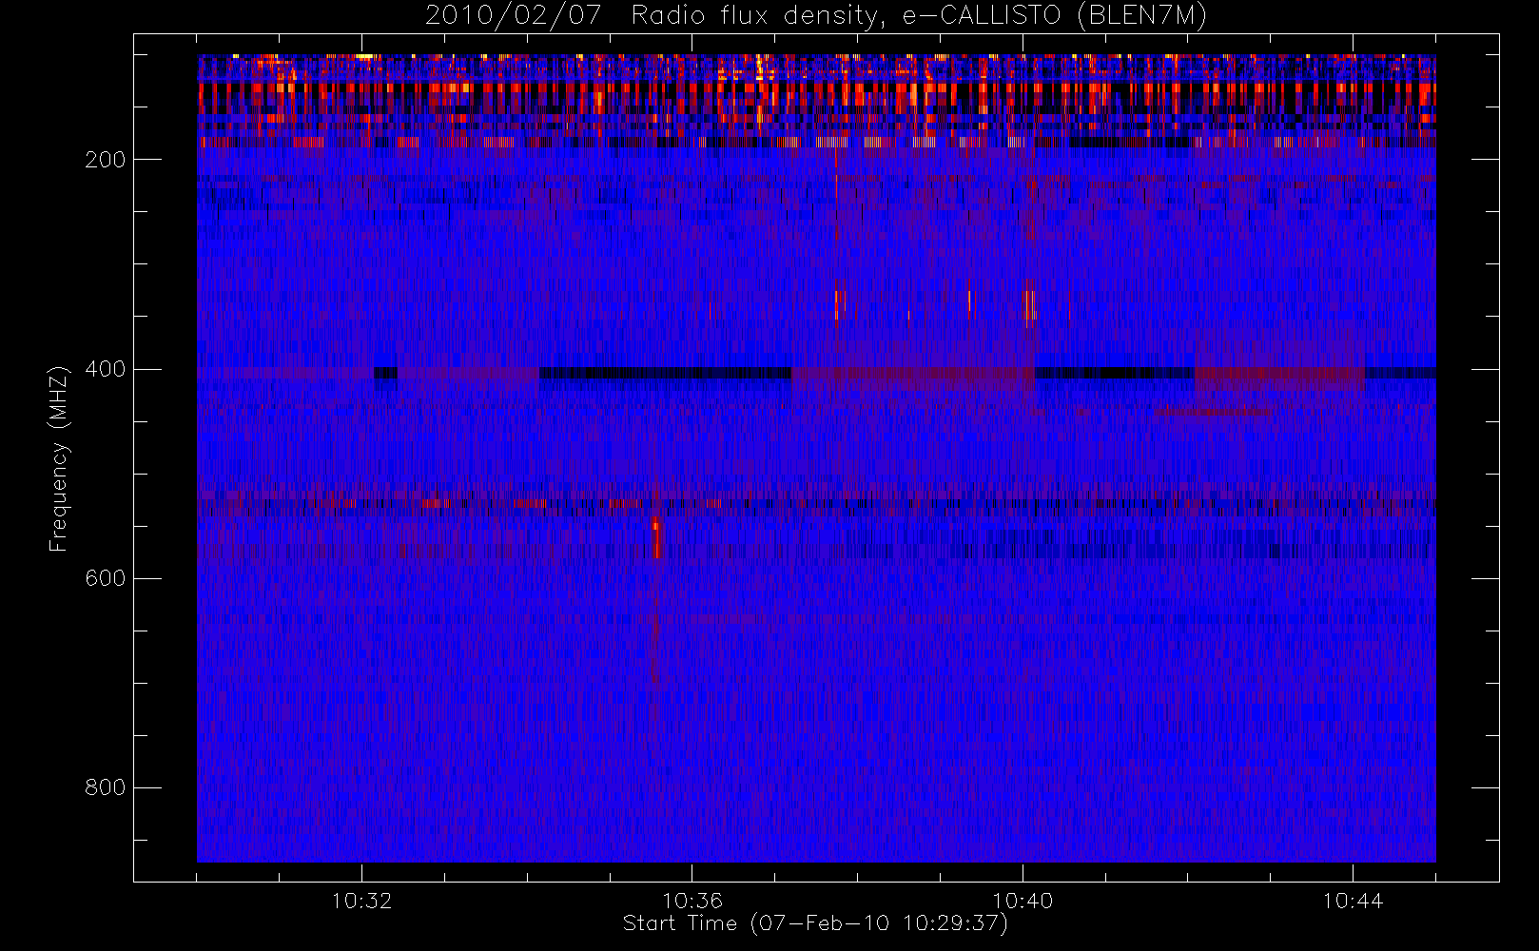Image resolution: width=1539 pixels, height=951 pixels.
Task: Click the 10:36 time tick label
Action: pyautogui.click(x=692, y=901)
